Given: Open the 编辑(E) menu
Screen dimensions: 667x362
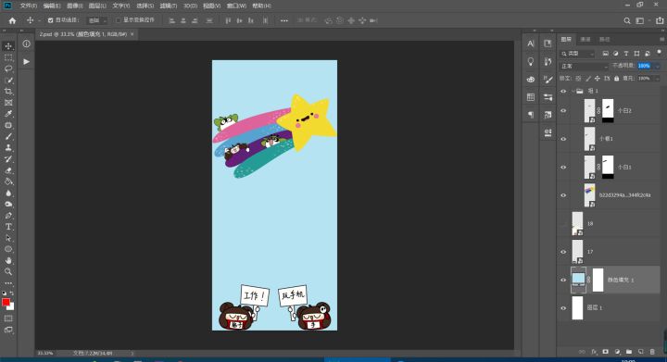Looking at the screenshot, I should pos(52,6).
